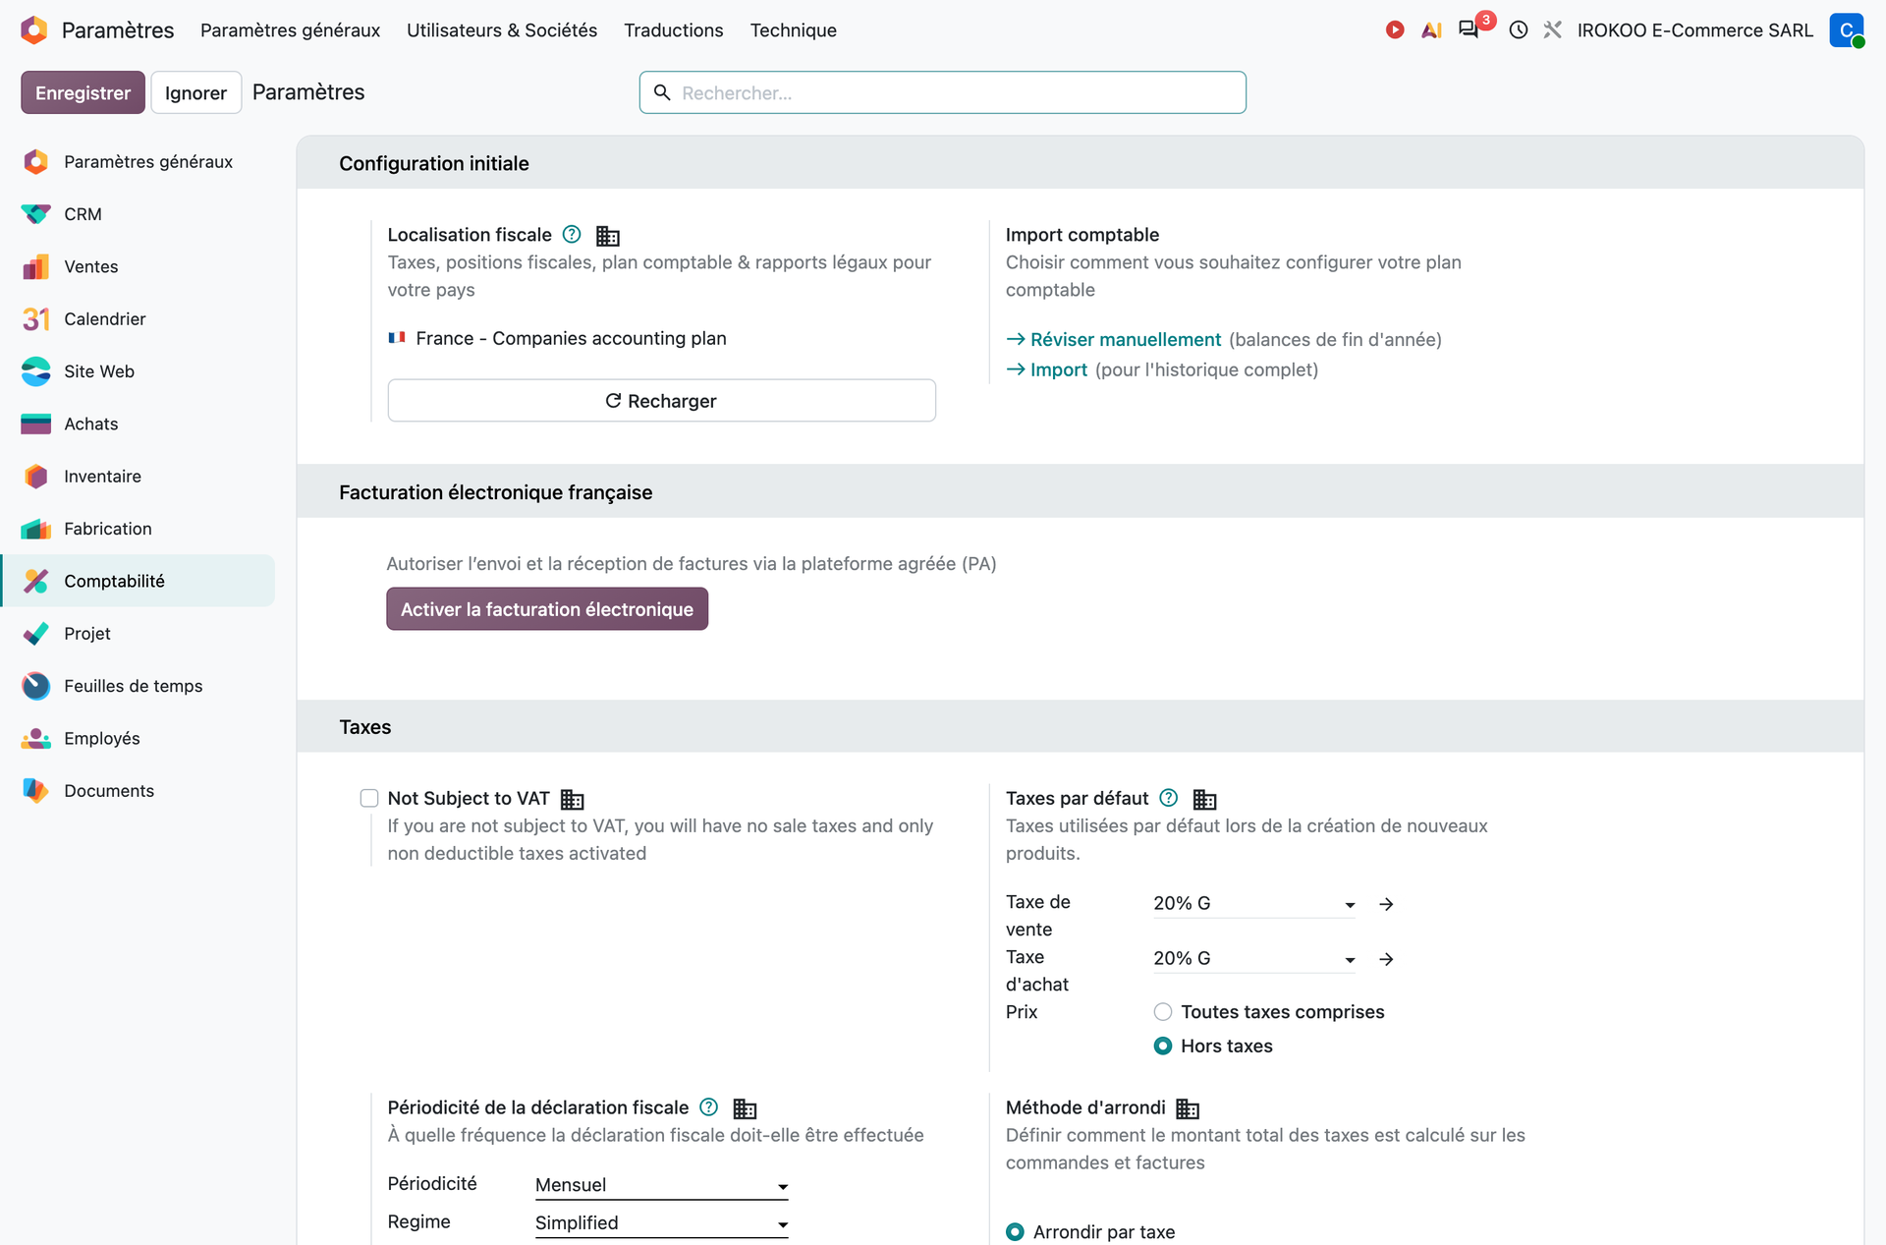
Task: Click the Recharger button
Action: pyautogui.click(x=662, y=401)
